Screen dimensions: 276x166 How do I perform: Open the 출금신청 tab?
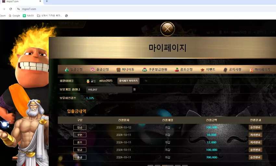coord(100,70)
